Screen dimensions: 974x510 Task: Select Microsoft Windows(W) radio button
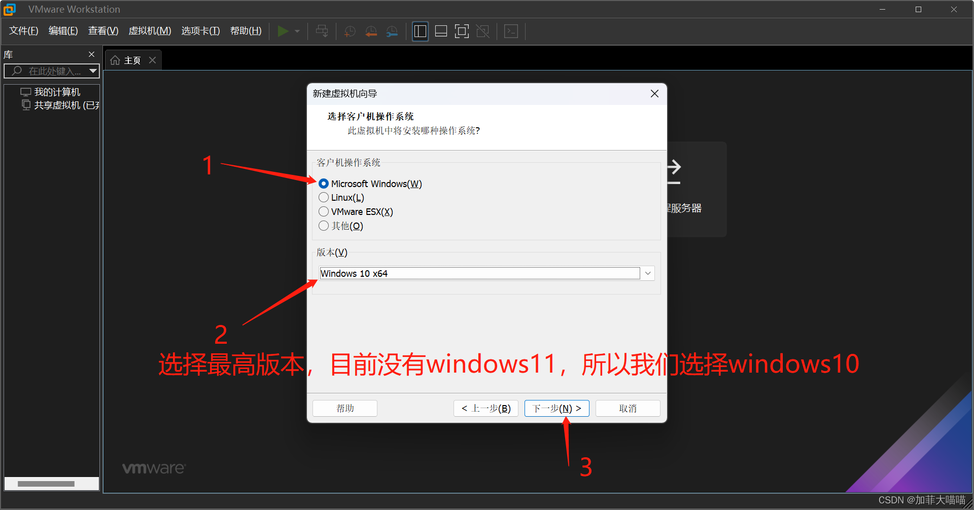(x=324, y=184)
